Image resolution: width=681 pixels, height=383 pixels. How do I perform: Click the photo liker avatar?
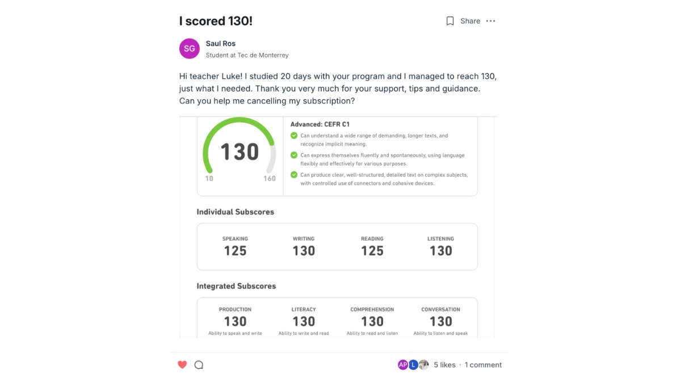[x=423, y=365]
